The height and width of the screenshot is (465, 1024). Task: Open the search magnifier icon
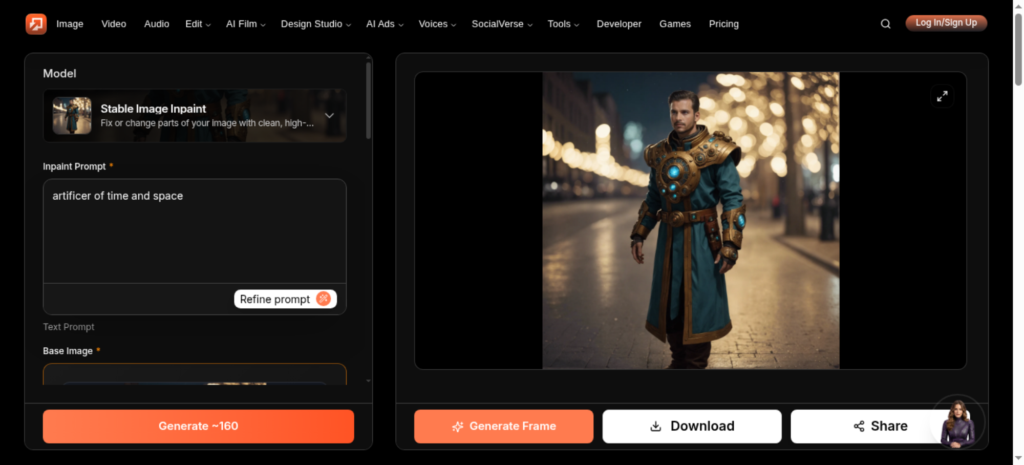point(885,24)
